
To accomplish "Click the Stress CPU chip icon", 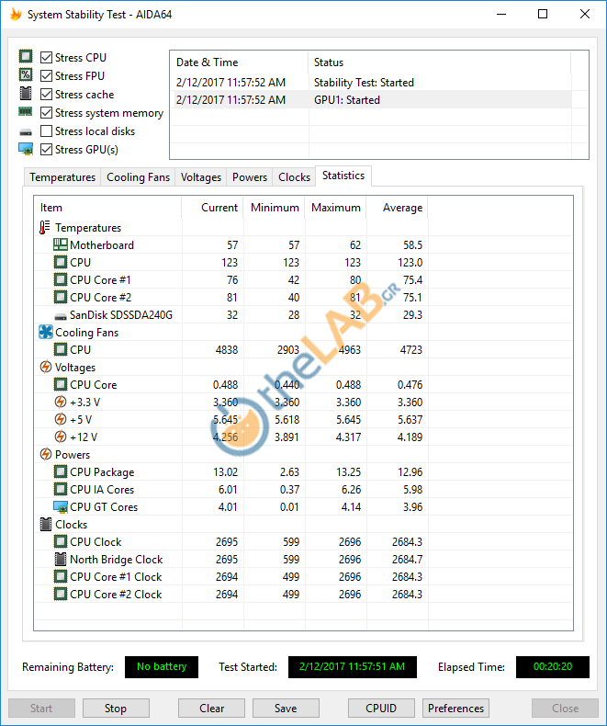I will tap(26, 56).
